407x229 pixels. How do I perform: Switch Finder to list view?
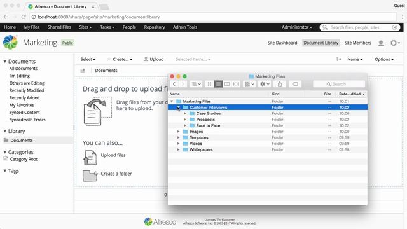pos(218,84)
